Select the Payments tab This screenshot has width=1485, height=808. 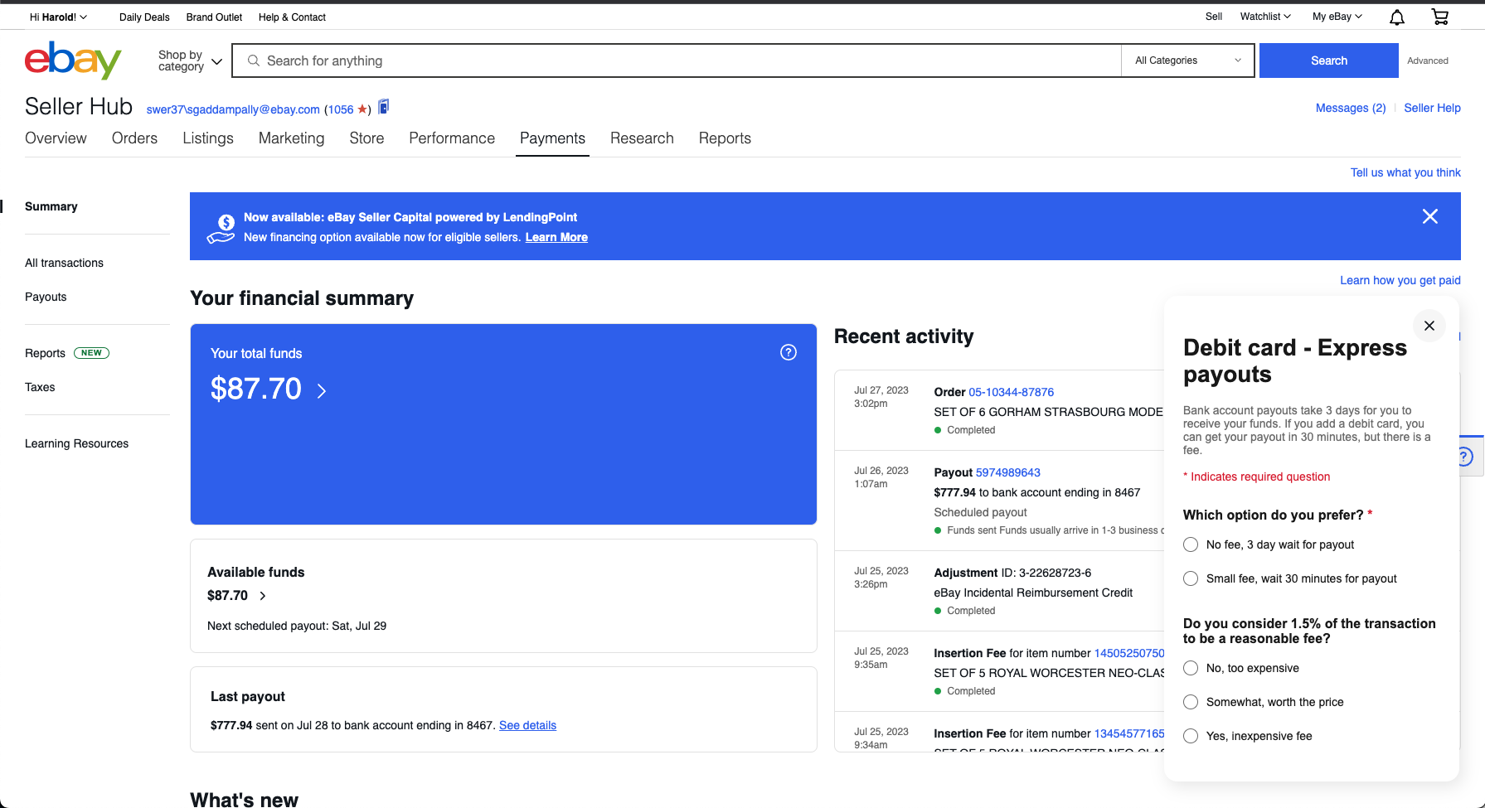click(x=552, y=138)
